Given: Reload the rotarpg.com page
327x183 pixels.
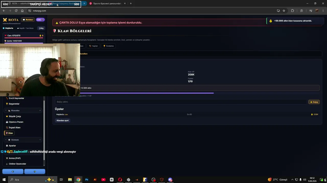Looking at the screenshot, I should (x=16, y=11).
